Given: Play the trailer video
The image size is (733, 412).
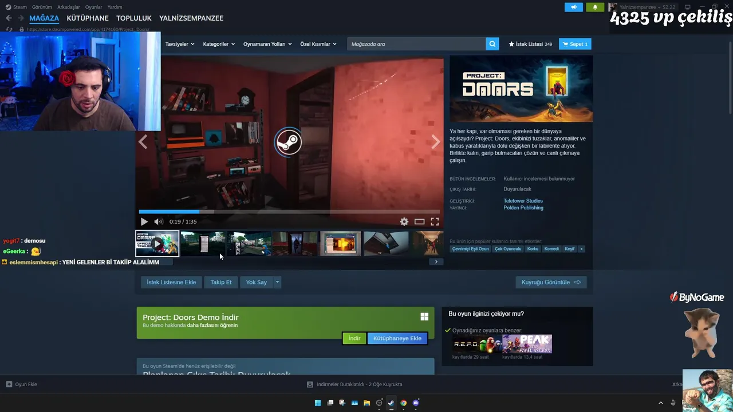Looking at the screenshot, I should [144, 222].
